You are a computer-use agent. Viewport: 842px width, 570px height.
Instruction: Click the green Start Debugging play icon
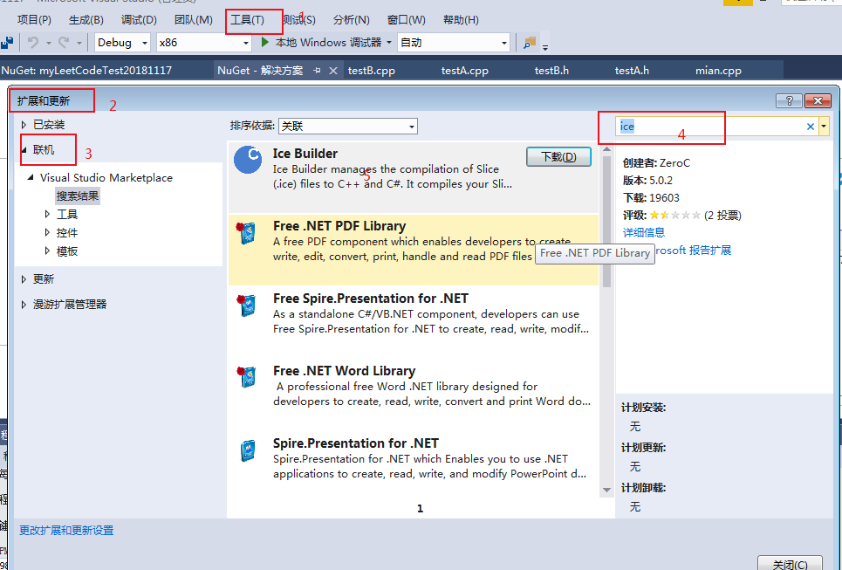coord(264,42)
